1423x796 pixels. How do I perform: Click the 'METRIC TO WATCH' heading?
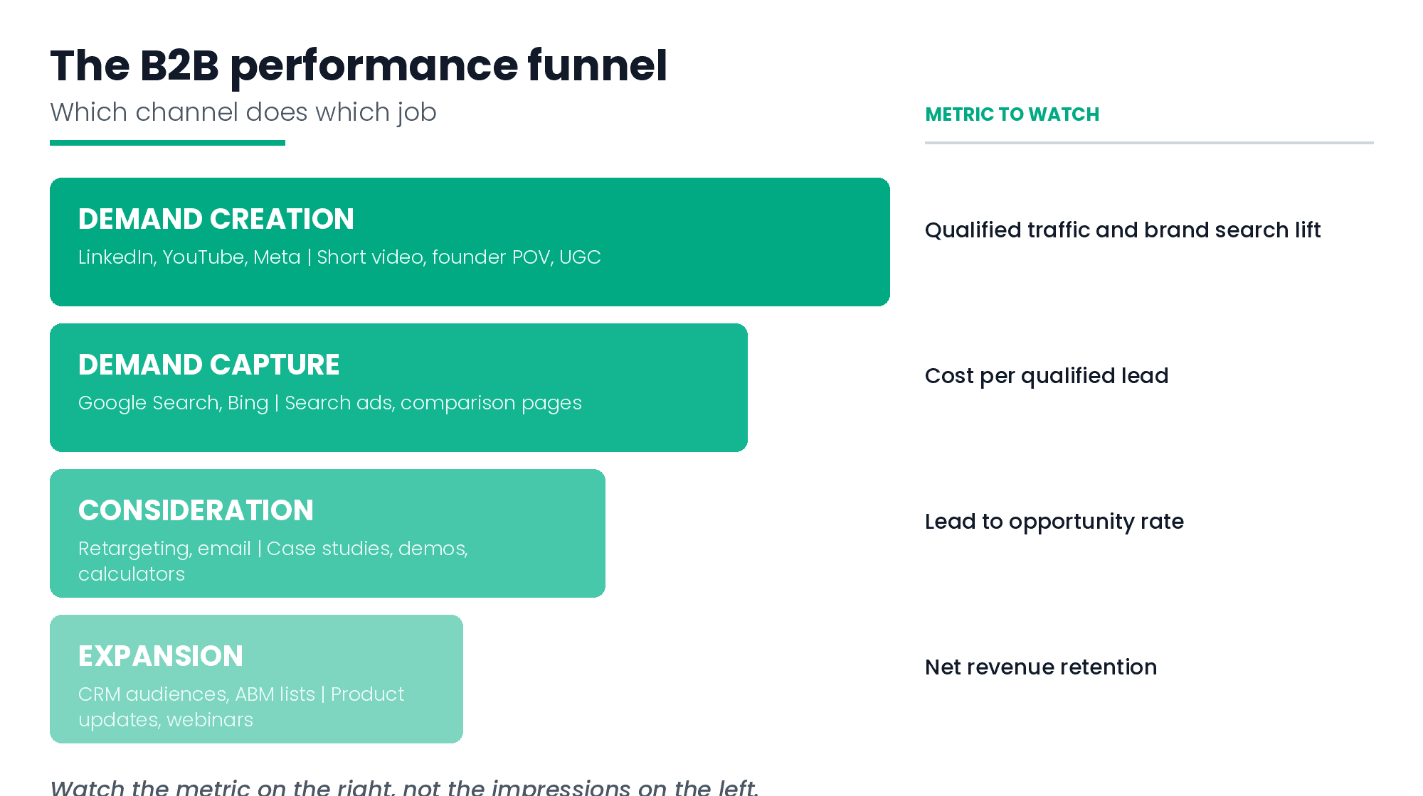(1012, 114)
